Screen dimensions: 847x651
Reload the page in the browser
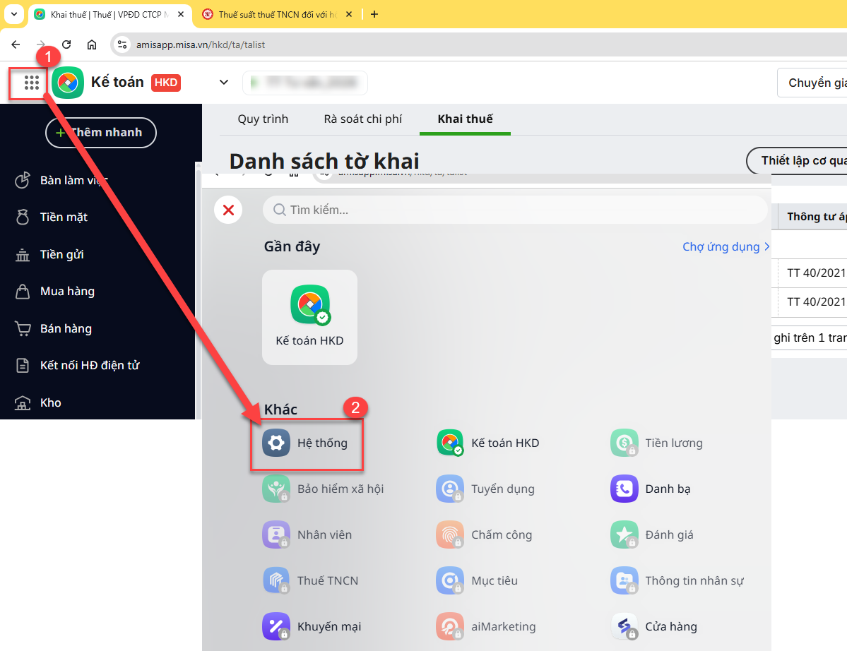[x=66, y=44]
